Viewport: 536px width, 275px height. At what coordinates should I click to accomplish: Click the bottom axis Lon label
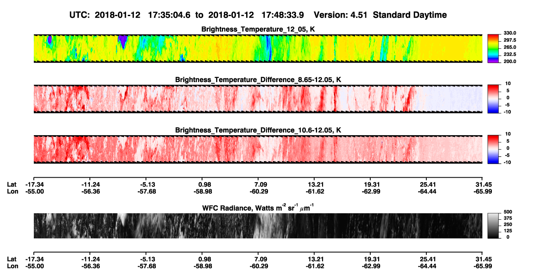click(12, 266)
